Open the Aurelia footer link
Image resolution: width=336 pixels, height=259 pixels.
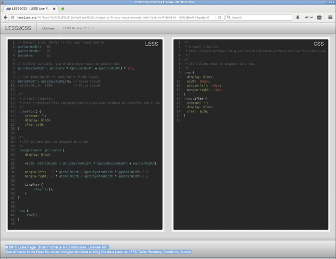pyautogui.click(x=186, y=252)
